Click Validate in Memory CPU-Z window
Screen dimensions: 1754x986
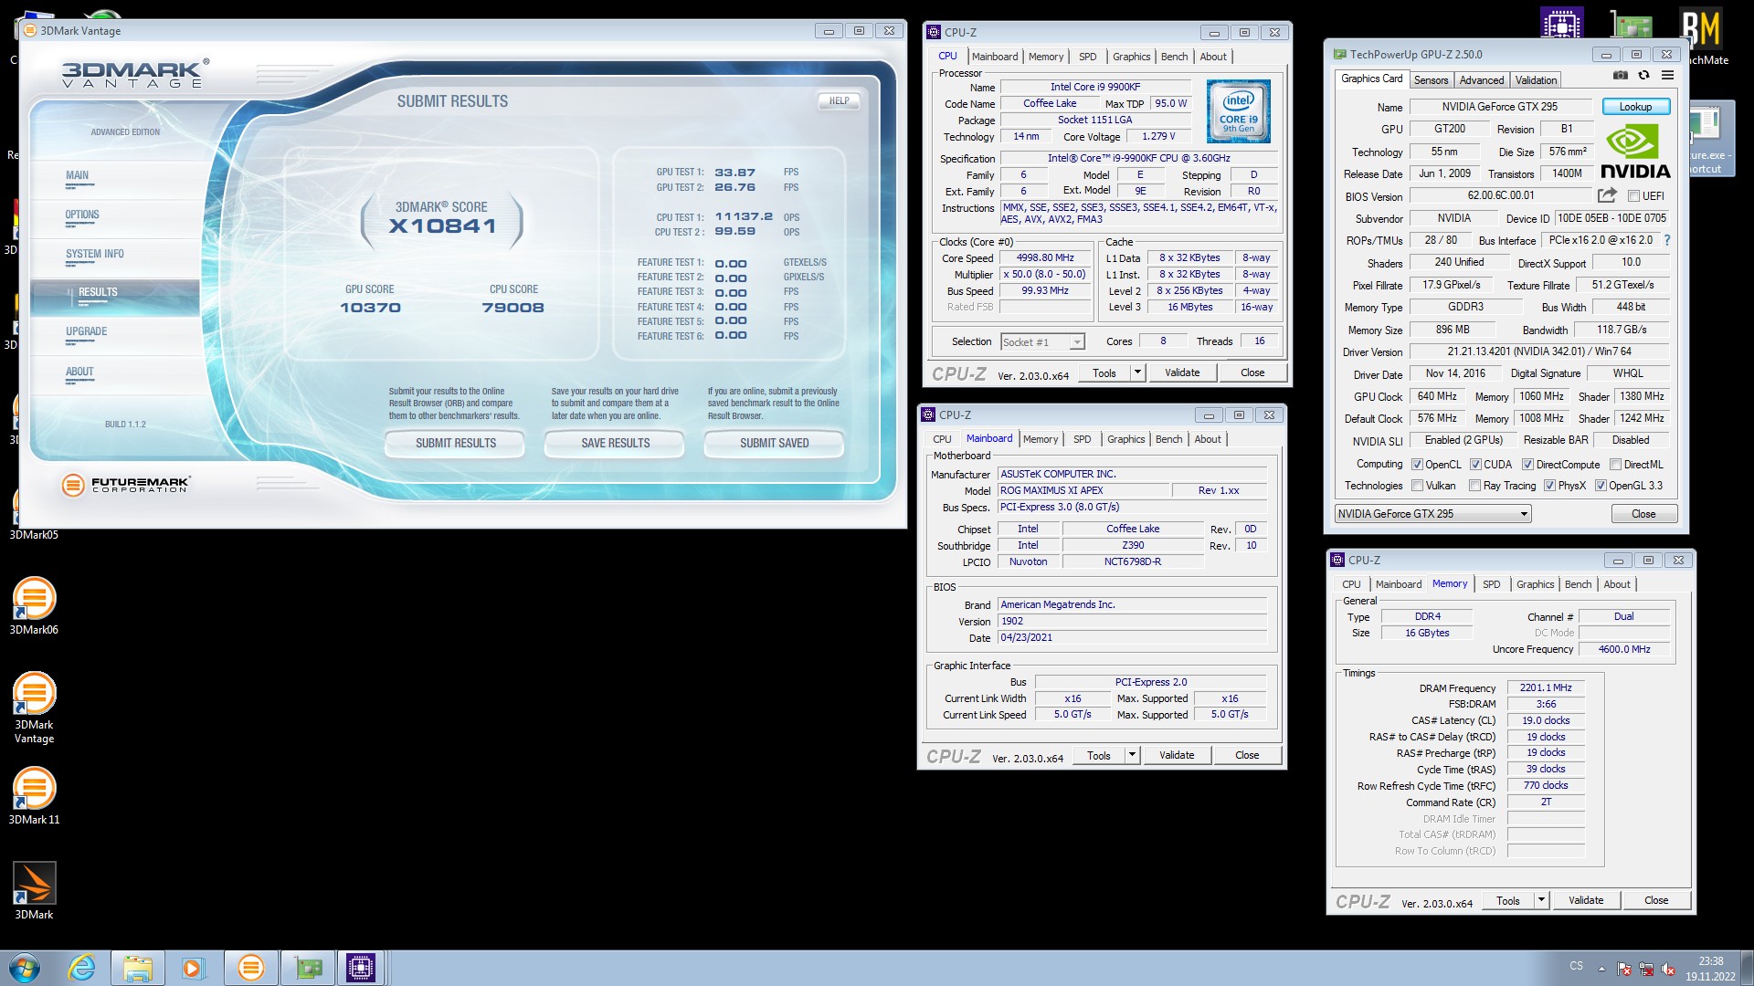pyautogui.click(x=1585, y=900)
